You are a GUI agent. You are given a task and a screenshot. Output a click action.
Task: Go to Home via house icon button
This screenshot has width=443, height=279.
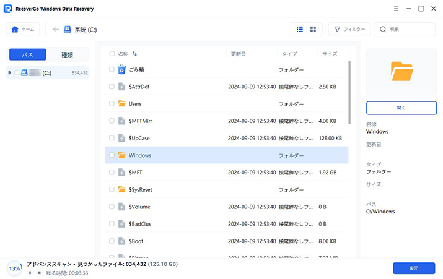tap(22, 29)
